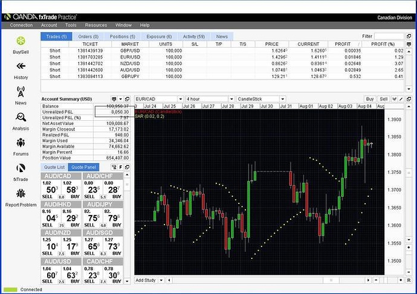Open the News antenna icon in sidebar
The width and height of the screenshot is (417, 294).
21,92
